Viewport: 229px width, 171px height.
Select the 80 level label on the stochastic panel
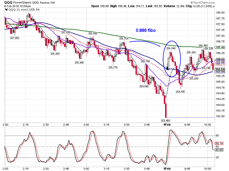pyautogui.click(x=217, y=136)
